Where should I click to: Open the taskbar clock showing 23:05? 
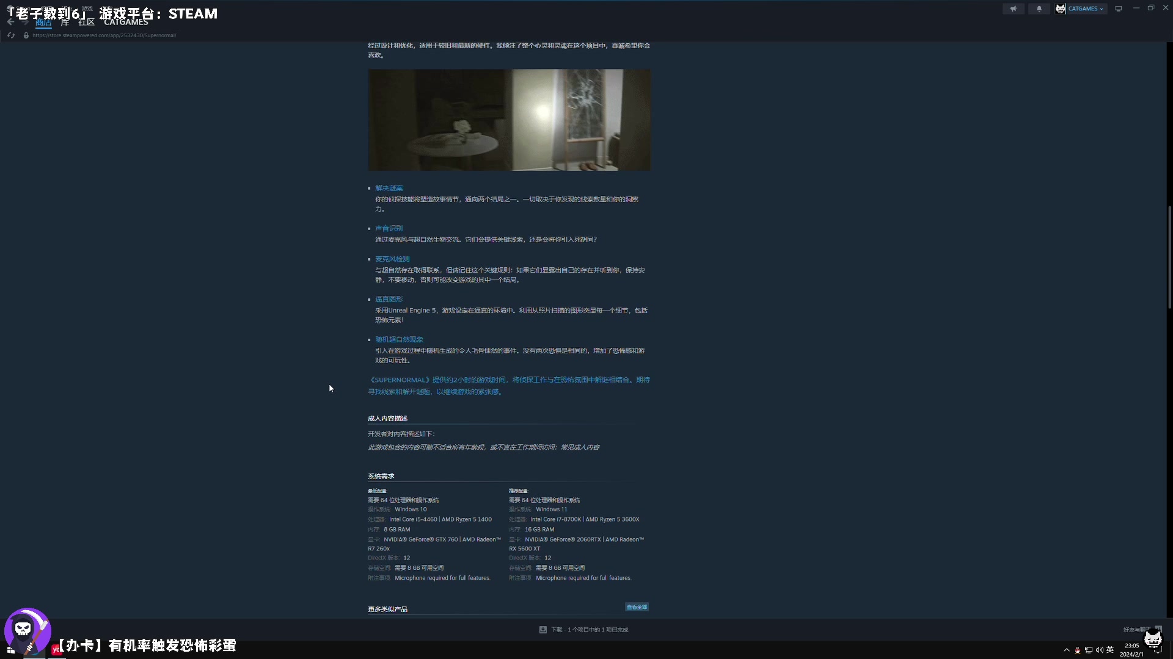tap(1131, 650)
